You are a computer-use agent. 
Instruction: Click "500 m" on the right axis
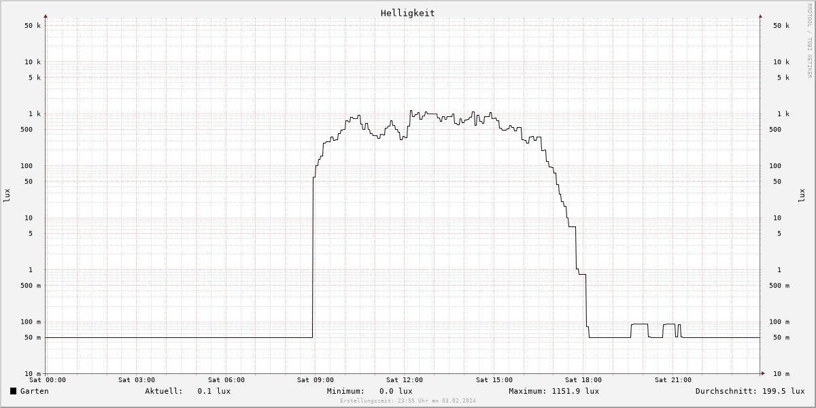779,286
